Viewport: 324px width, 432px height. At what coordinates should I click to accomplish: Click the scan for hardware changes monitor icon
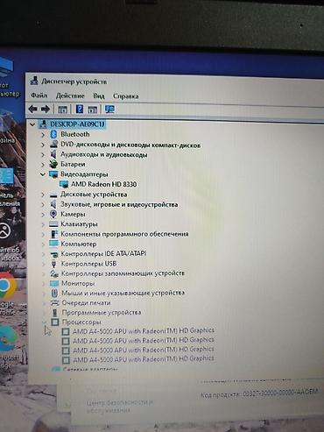pyautogui.click(x=109, y=110)
